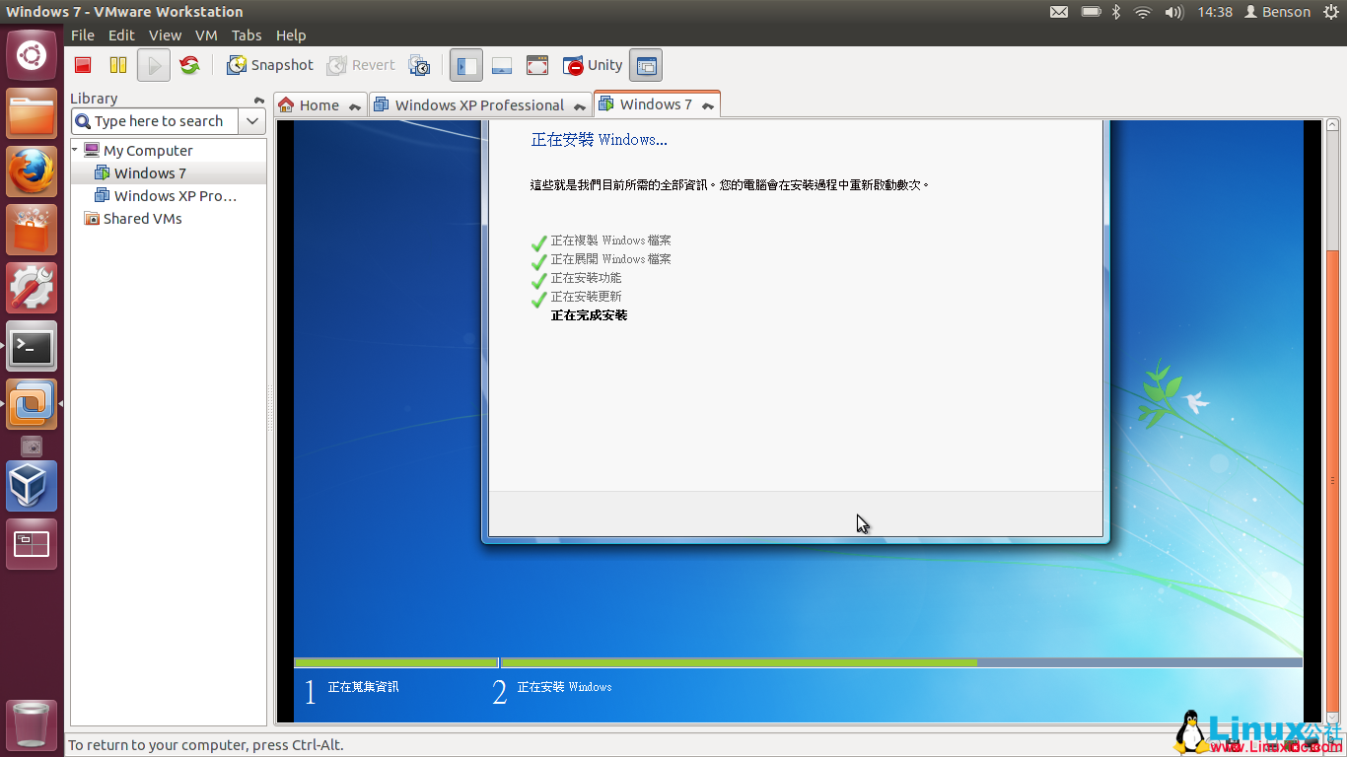Open the Benson user menu
This screenshot has height=757, width=1347.
pos(1277,12)
